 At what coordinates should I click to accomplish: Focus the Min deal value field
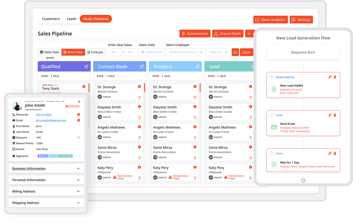pos(115,52)
